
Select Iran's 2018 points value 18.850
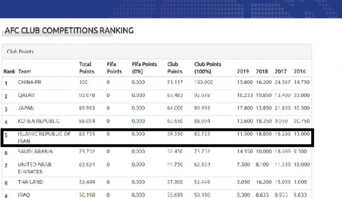264,134
